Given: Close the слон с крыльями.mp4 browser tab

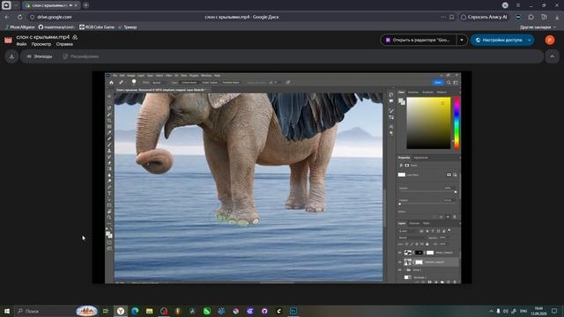Looking at the screenshot, I should point(76,5).
